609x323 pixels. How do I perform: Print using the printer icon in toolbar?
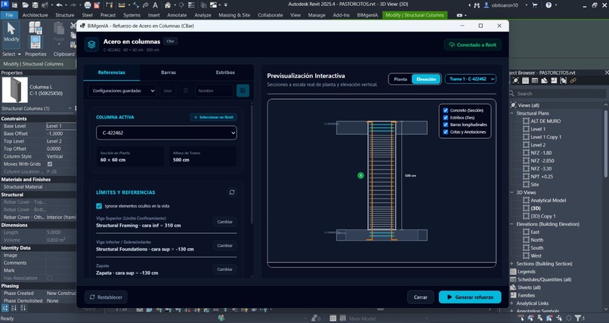point(88,5)
